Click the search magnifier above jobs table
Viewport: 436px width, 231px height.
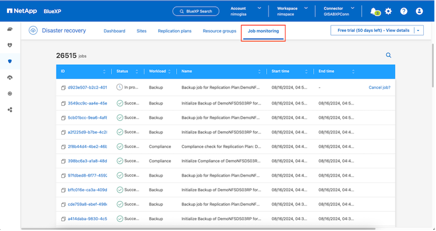[389, 55]
